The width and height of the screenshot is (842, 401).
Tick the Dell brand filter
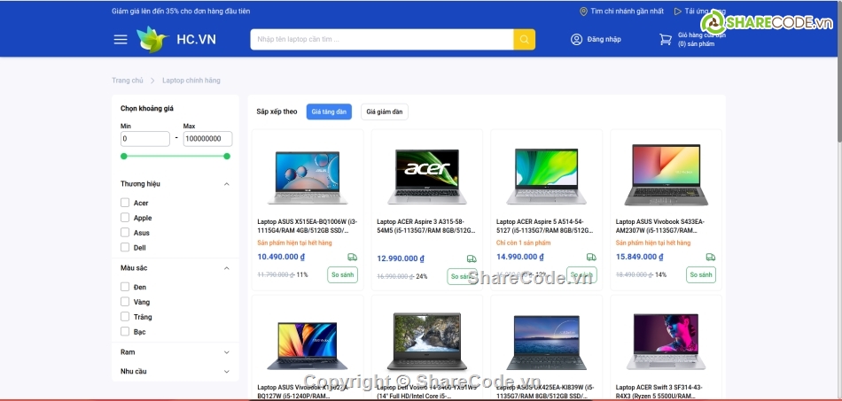click(x=125, y=248)
